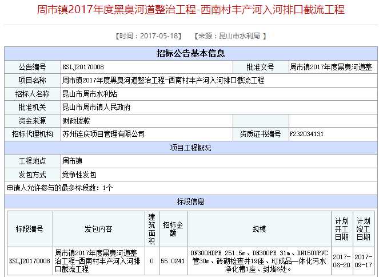Click the 申请人允许参与的最多标段数 line
The height and width of the screenshot is (277, 379).
59,188
